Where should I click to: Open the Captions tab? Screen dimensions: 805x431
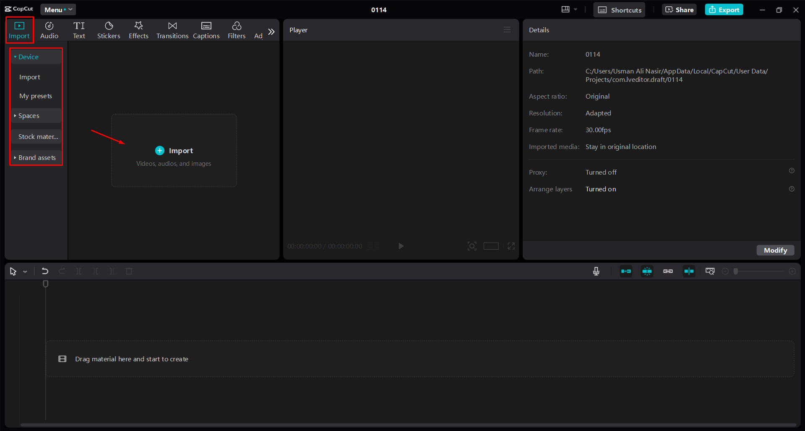pos(206,30)
